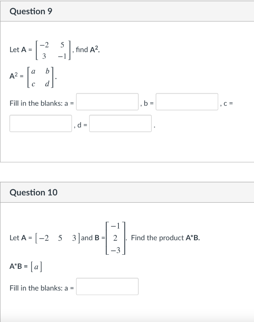
Task: Click the A² result matrix with a b c d
Action: (x=41, y=77)
